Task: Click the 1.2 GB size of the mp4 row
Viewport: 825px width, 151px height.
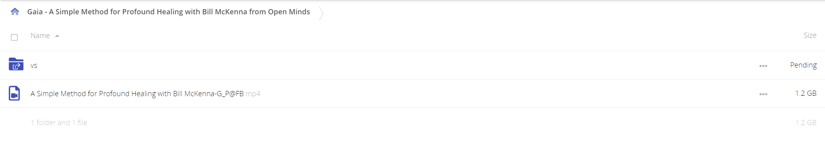Action: click(806, 93)
